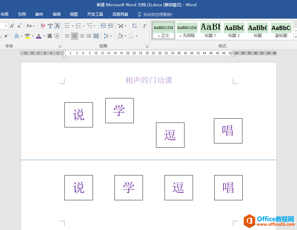Open Asian layout options icon

pos(121,26)
